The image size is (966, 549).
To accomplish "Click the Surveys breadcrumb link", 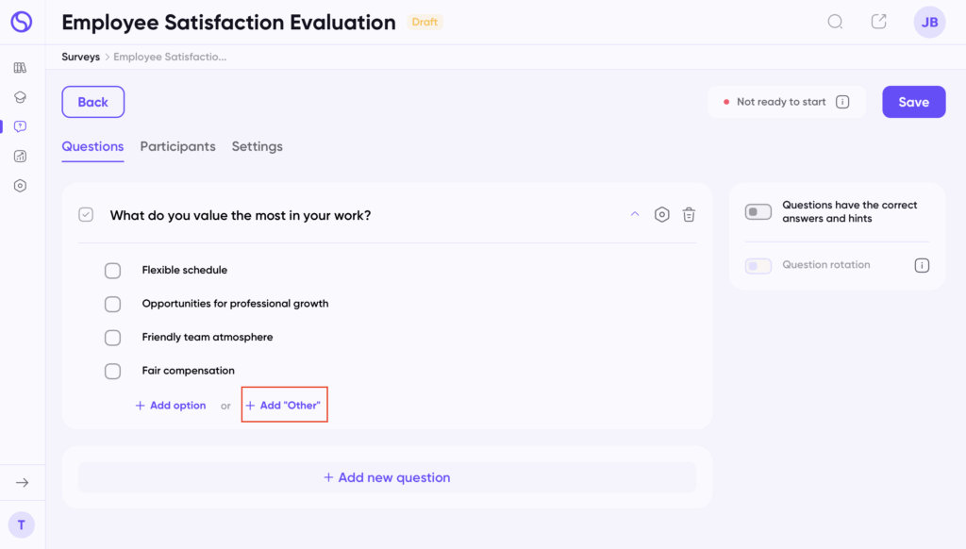I will point(81,57).
